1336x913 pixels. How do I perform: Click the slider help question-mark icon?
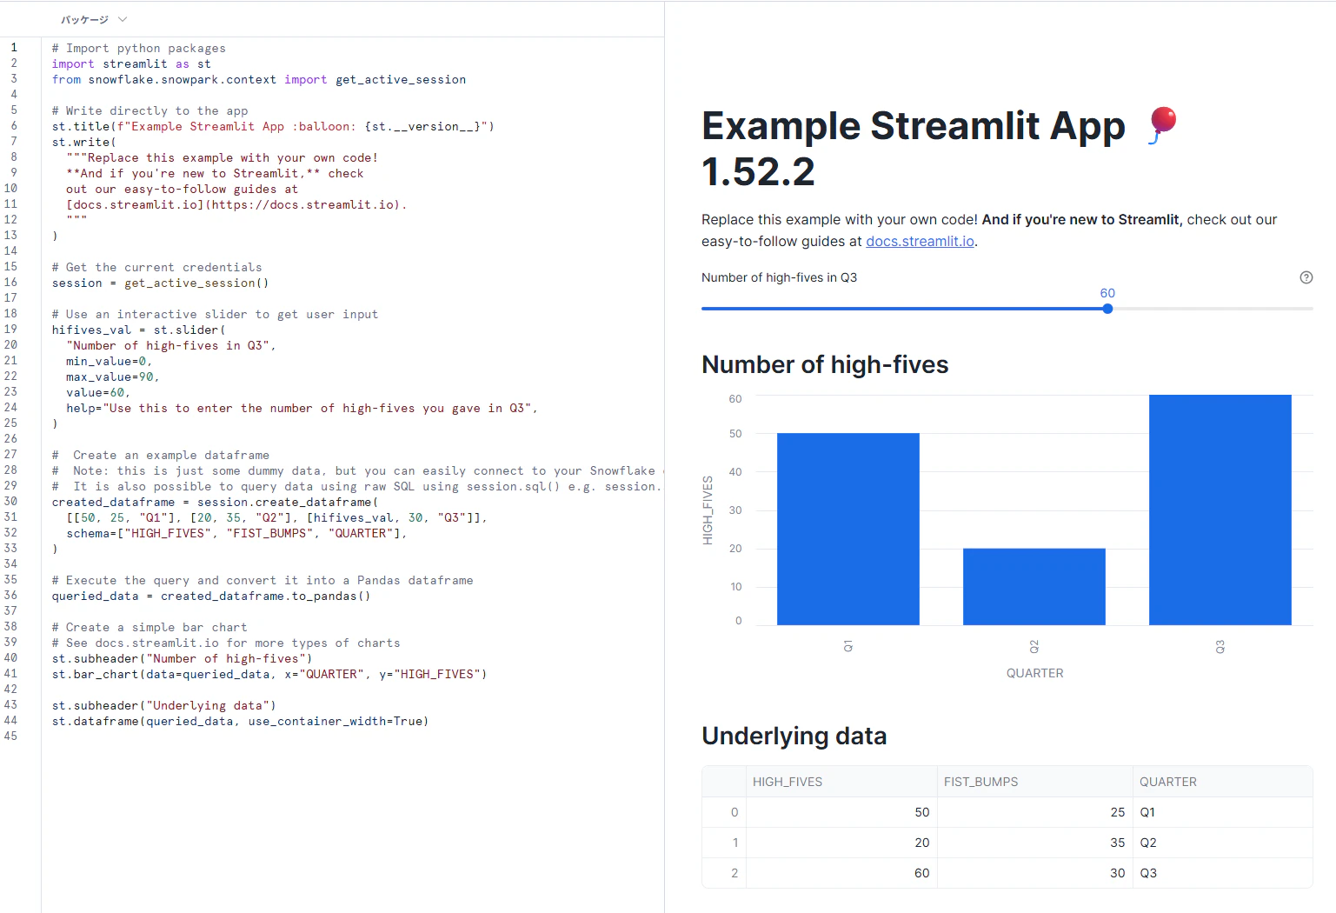point(1306,277)
